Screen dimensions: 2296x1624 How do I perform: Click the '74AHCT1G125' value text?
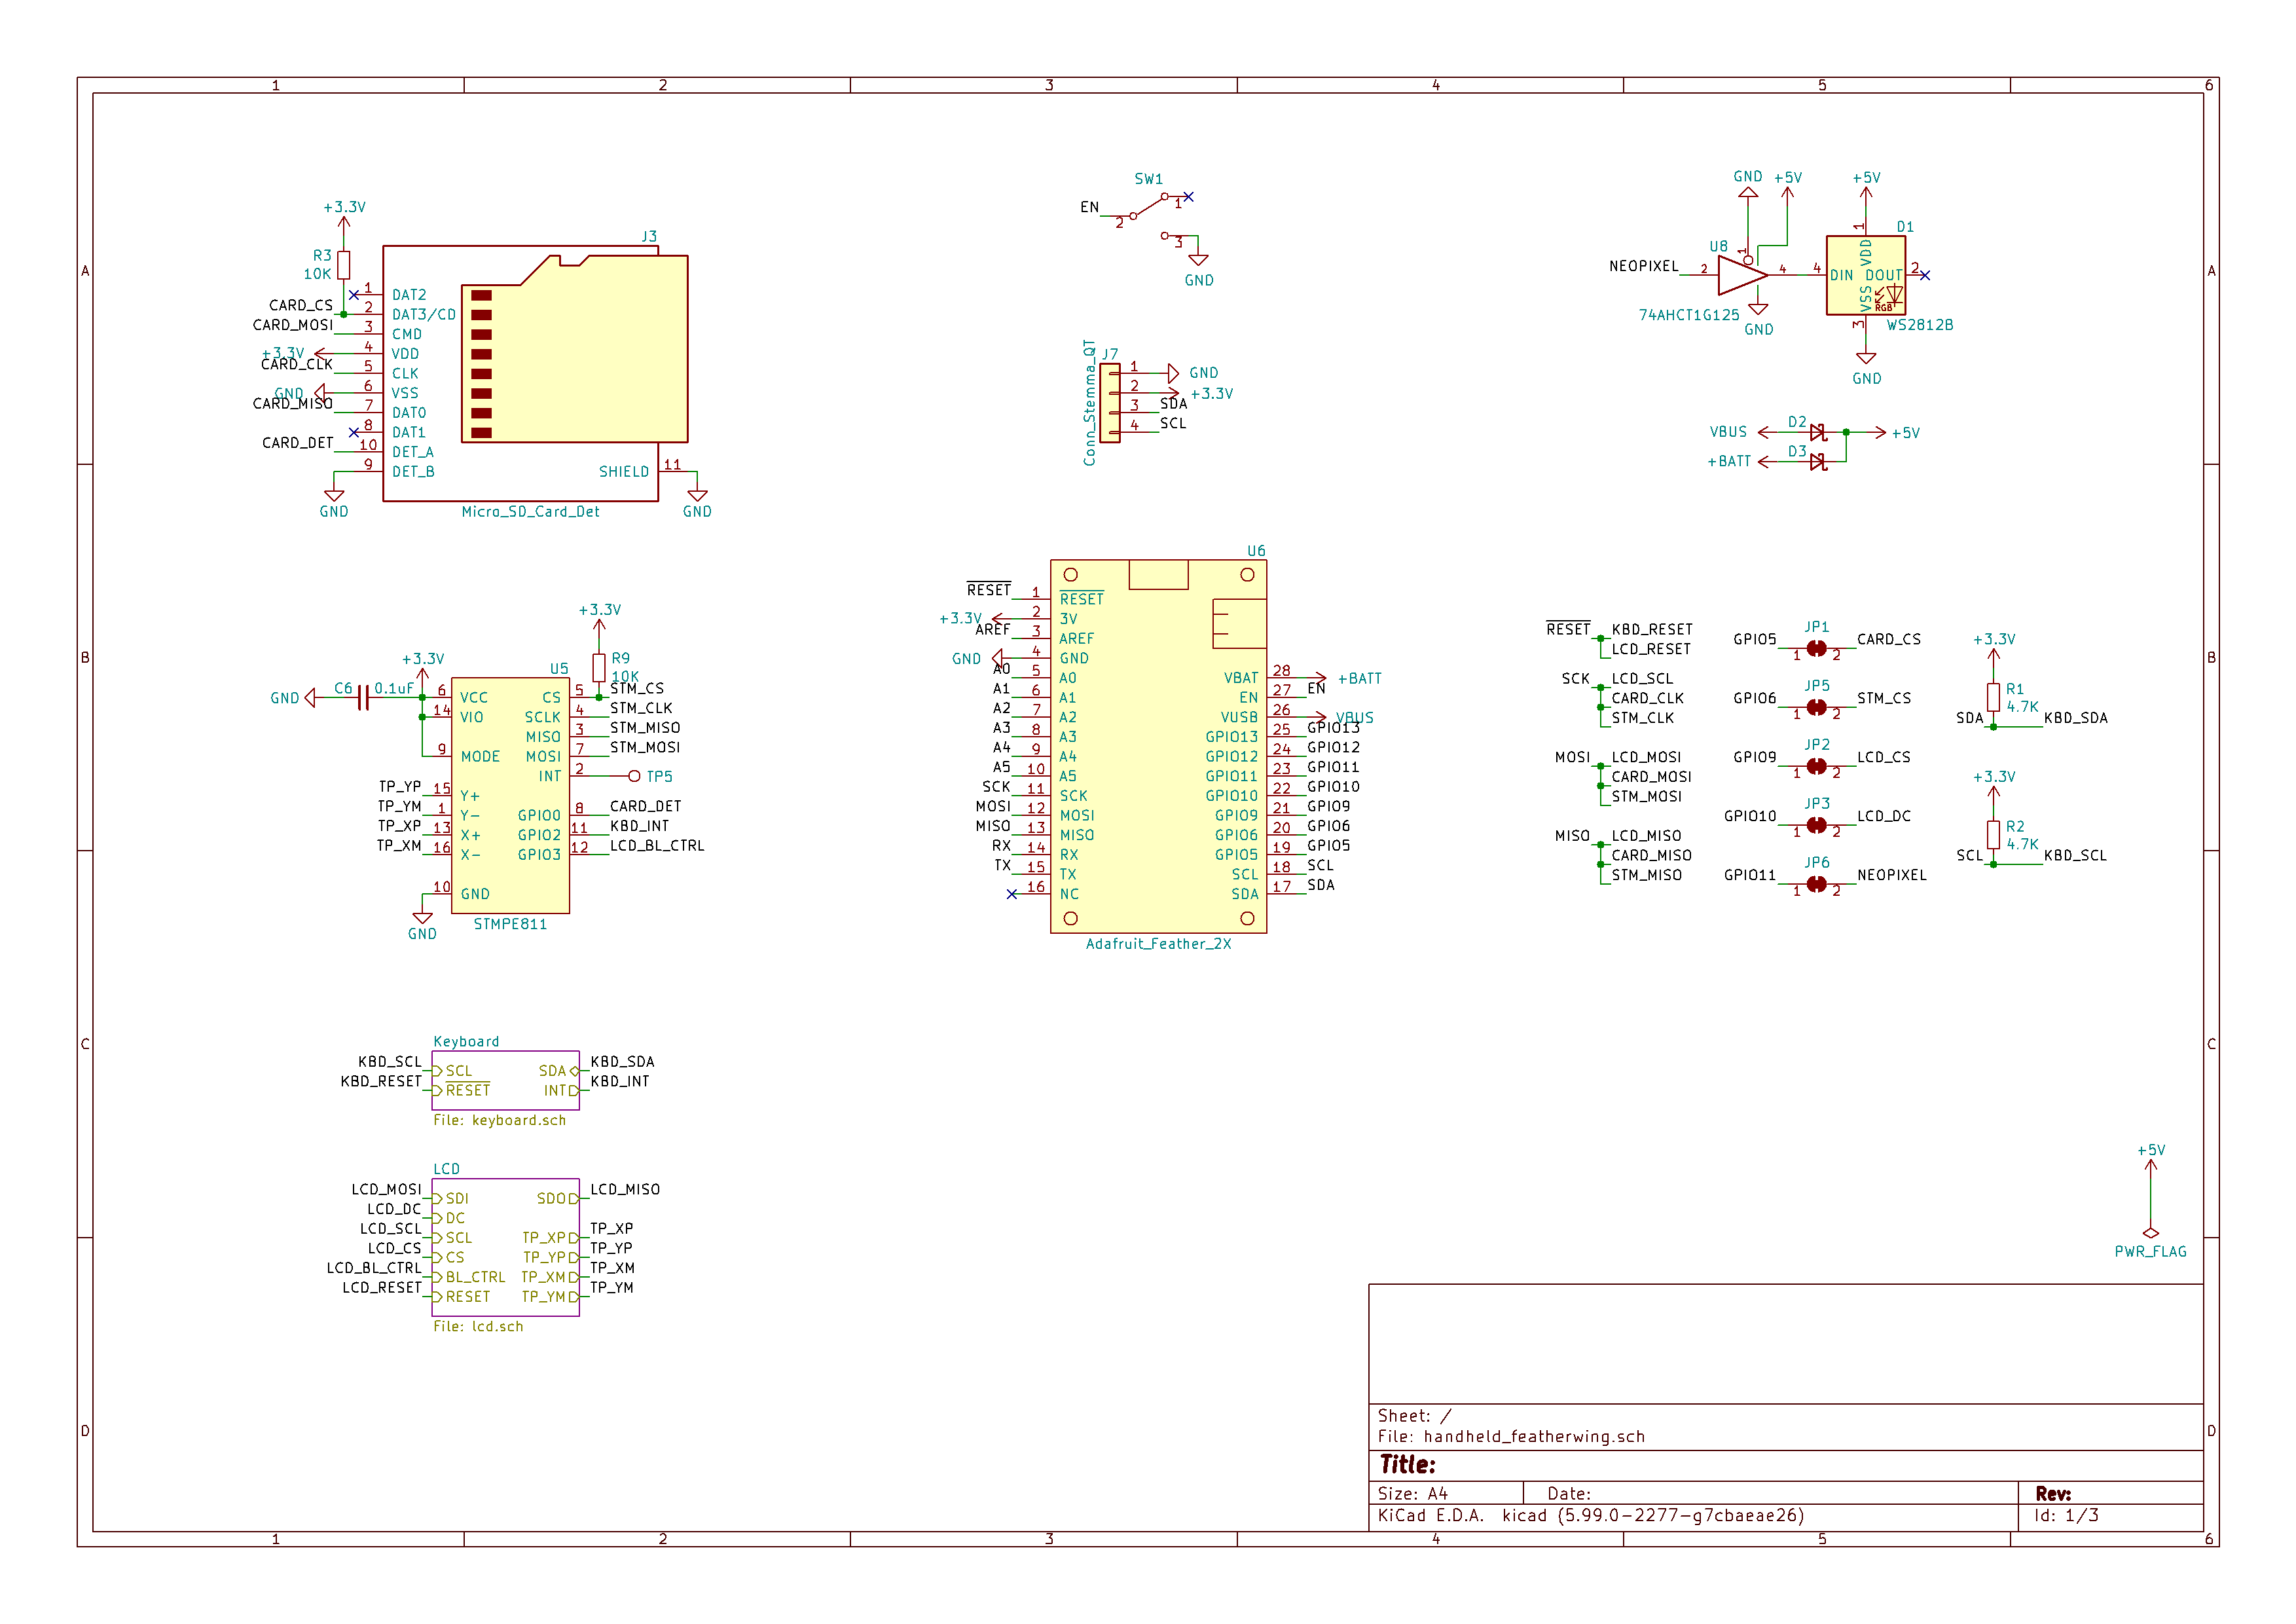pos(1689,315)
